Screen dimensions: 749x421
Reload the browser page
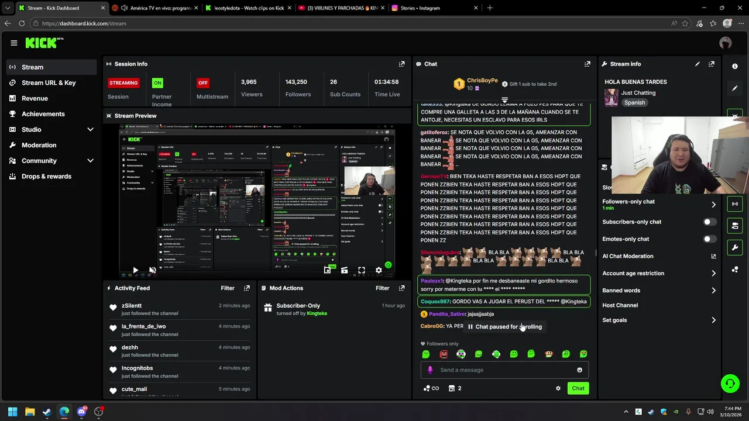tap(22, 23)
